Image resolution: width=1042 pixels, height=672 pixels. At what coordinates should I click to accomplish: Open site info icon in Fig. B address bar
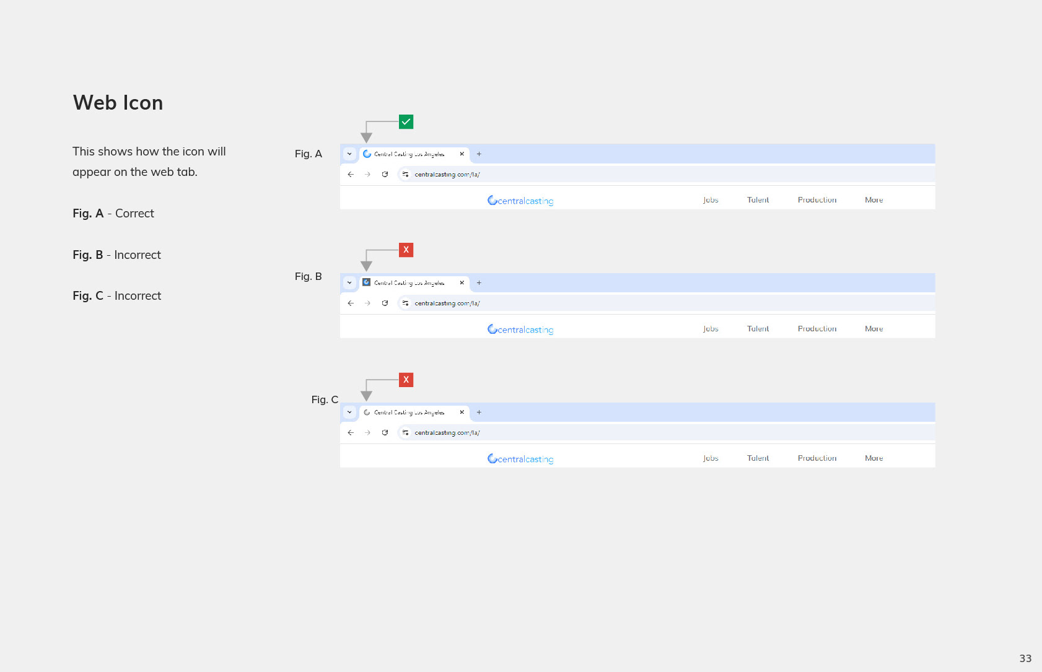point(406,303)
